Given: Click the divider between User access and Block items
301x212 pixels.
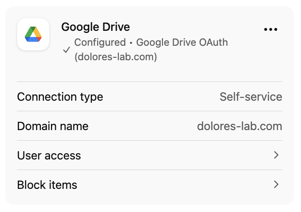Looking at the screenshot, I should (x=150, y=170).
